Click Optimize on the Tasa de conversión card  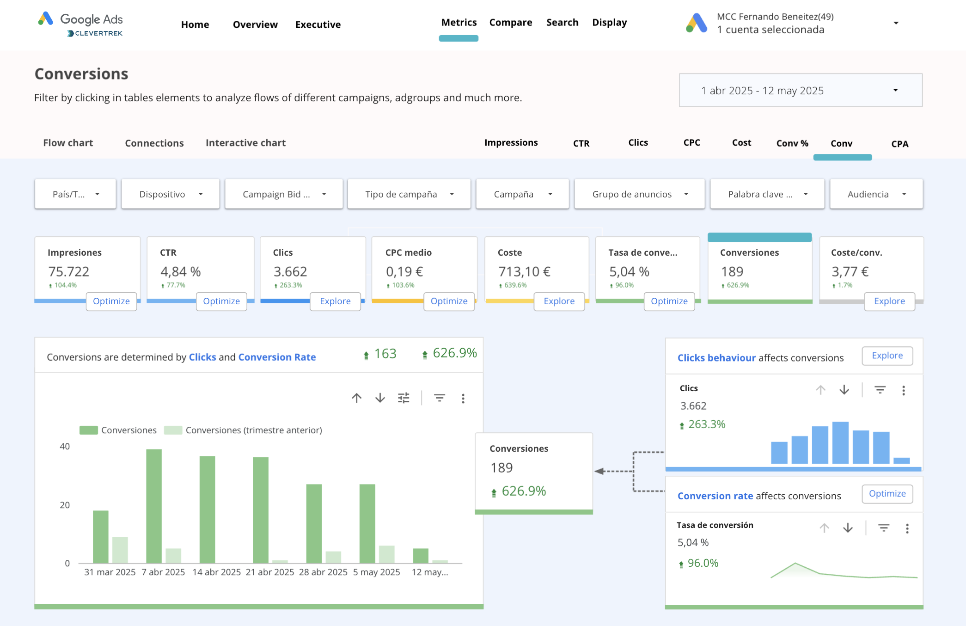click(669, 301)
